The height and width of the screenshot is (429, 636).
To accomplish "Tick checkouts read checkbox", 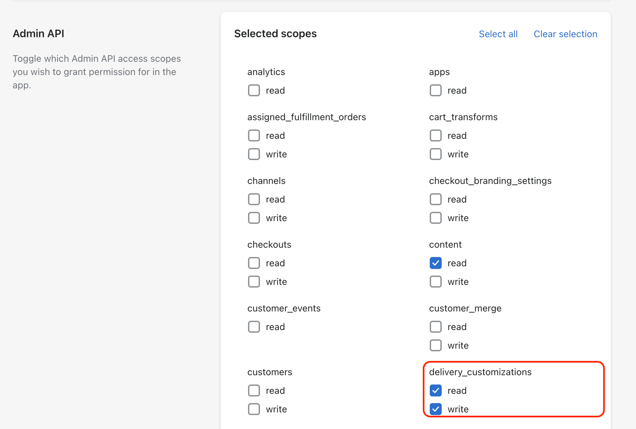I will 254,263.
